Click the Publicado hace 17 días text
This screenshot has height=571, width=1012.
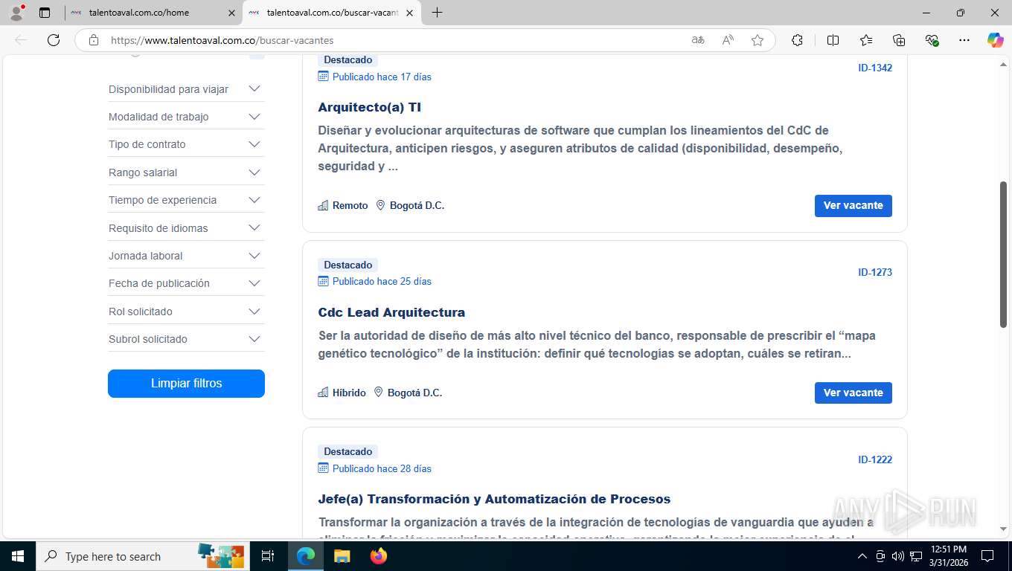(382, 77)
